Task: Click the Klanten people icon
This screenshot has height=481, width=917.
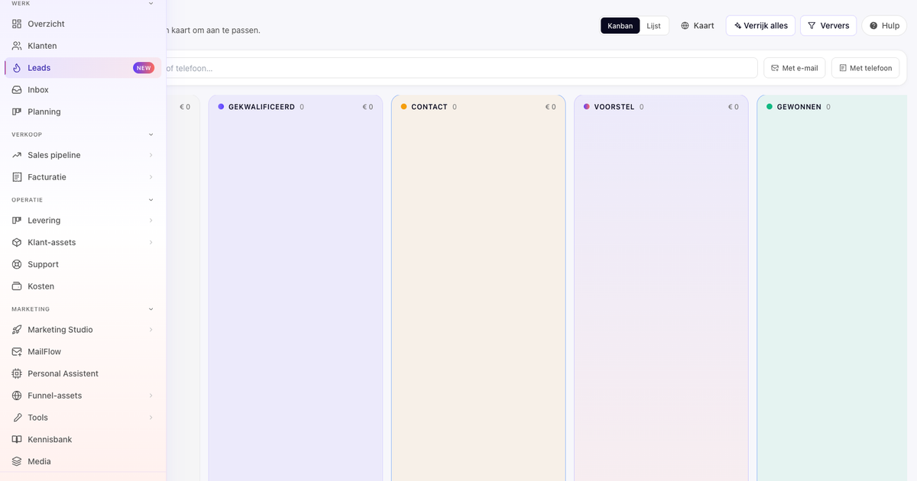Action: coord(17,46)
